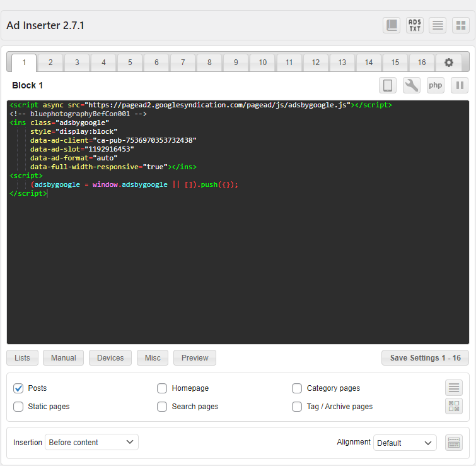
Task: Switch to block tab 16
Action: point(421,63)
